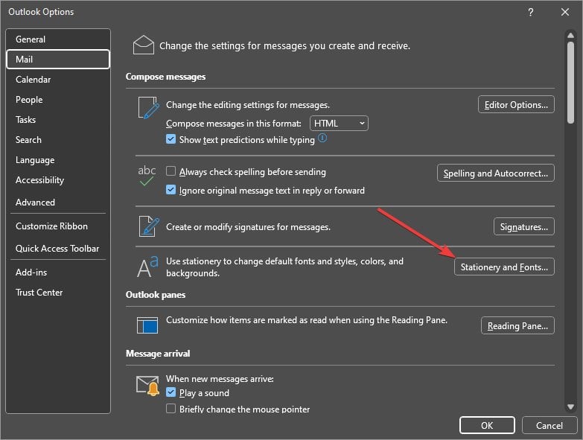Click 'Compose messages in this format' label
This screenshot has height=440, width=583.
(x=234, y=124)
